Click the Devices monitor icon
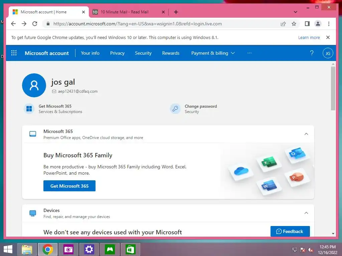 coord(33,213)
